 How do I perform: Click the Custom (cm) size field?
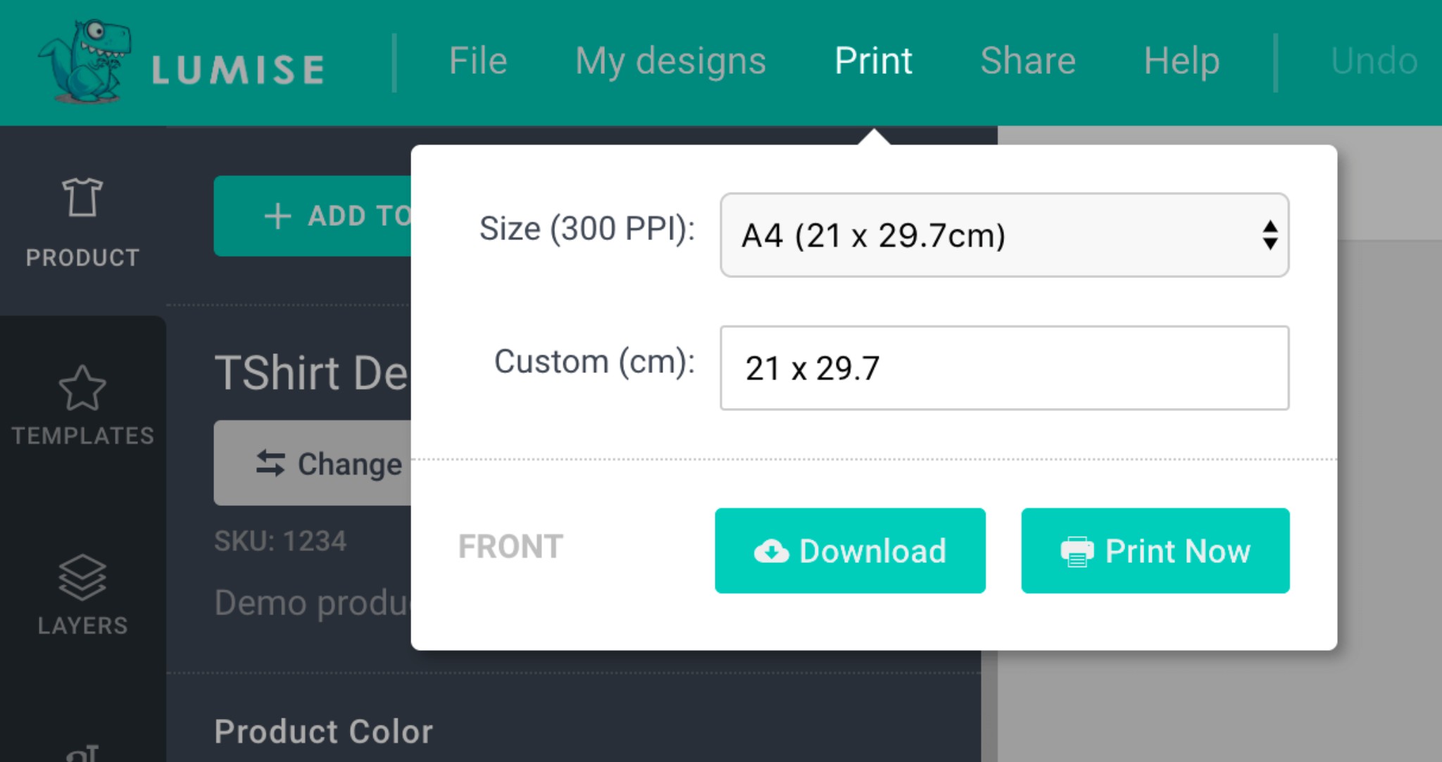coord(1004,368)
